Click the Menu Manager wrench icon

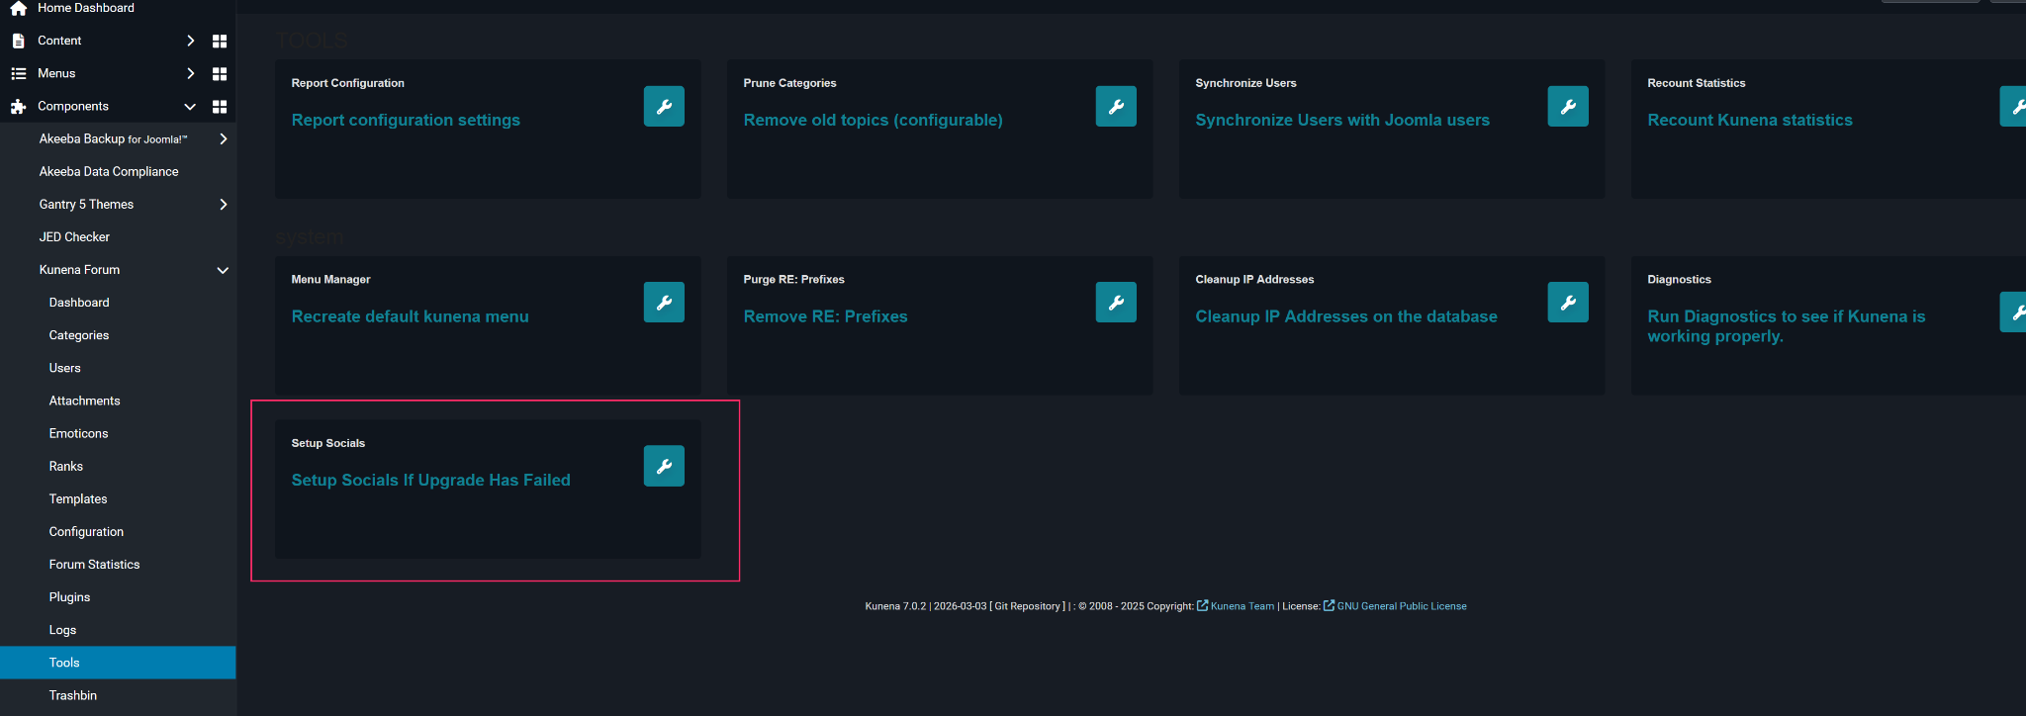[664, 303]
